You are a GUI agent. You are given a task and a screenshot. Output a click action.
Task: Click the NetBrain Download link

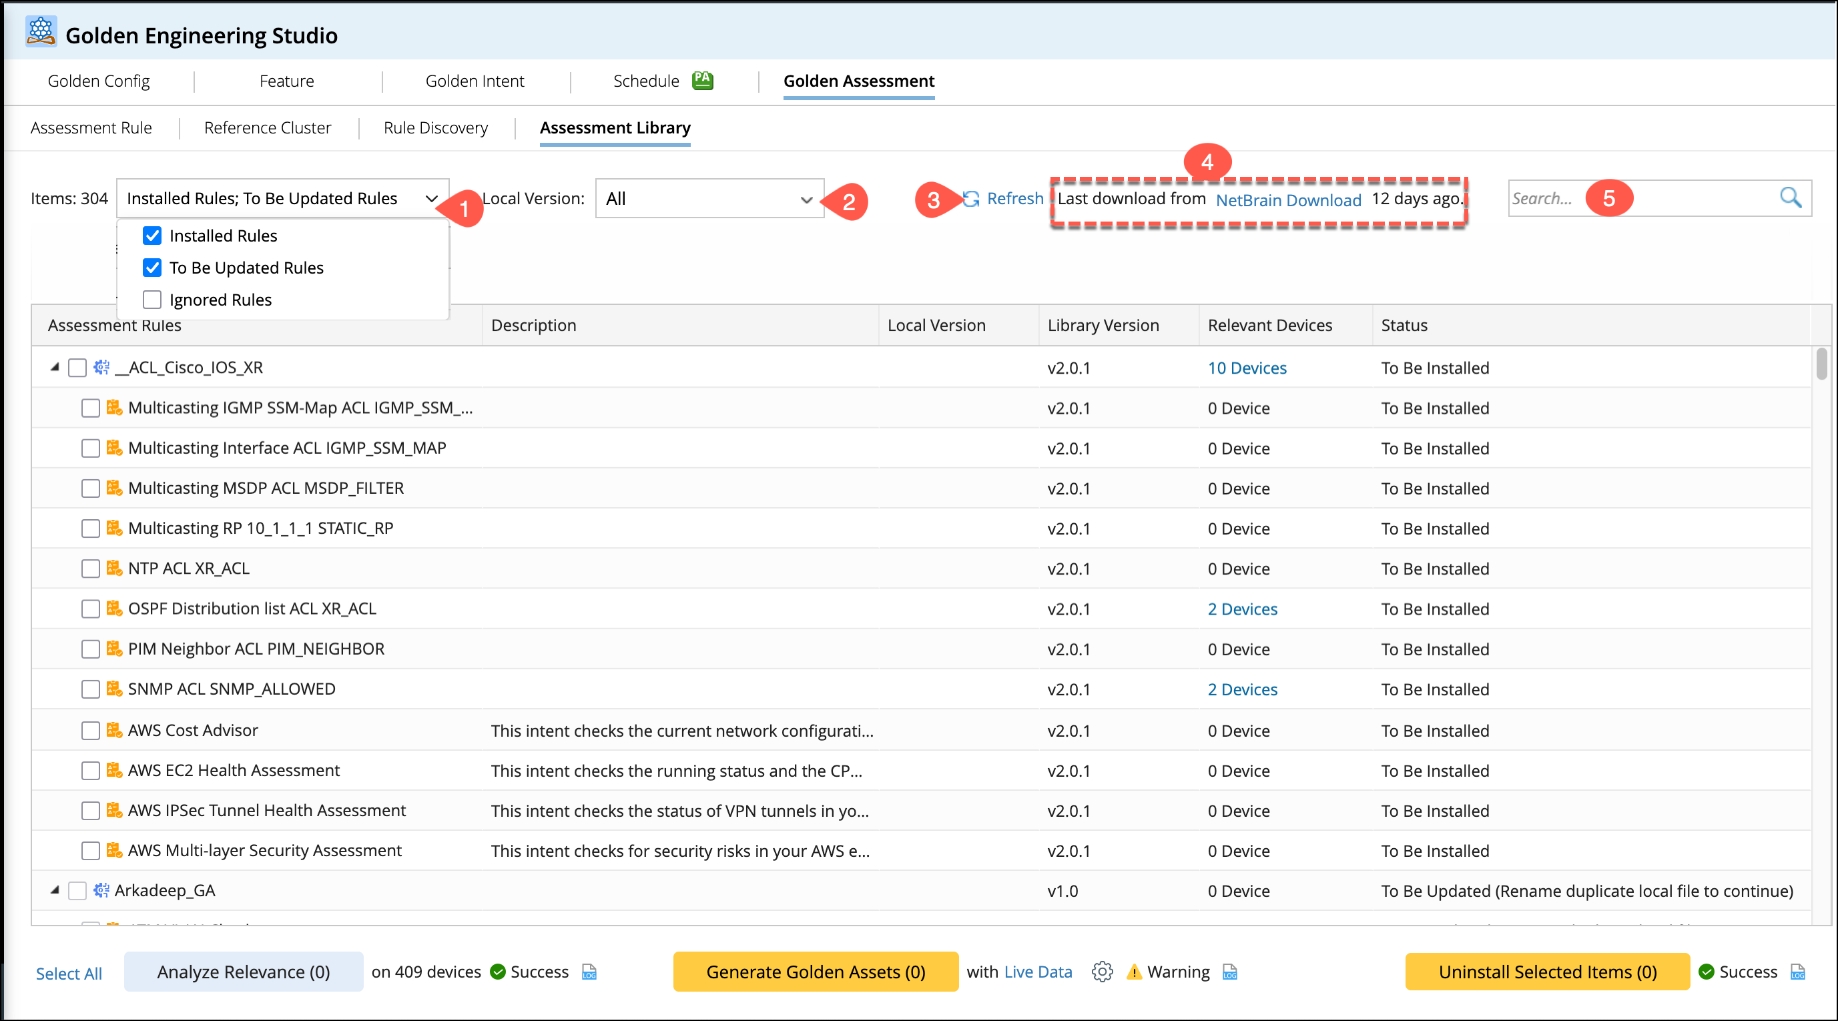(1288, 200)
